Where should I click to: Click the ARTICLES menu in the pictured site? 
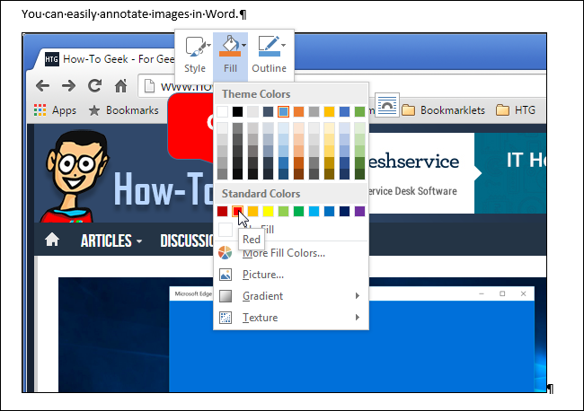(111, 241)
